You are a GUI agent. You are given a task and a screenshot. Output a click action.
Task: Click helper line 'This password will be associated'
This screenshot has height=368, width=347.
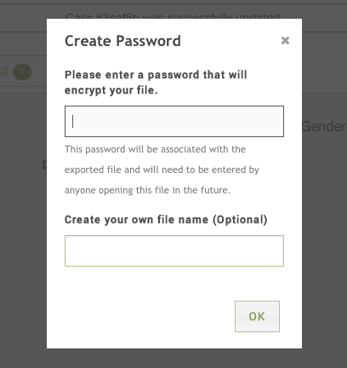pyautogui.click(x=155, y=149)
